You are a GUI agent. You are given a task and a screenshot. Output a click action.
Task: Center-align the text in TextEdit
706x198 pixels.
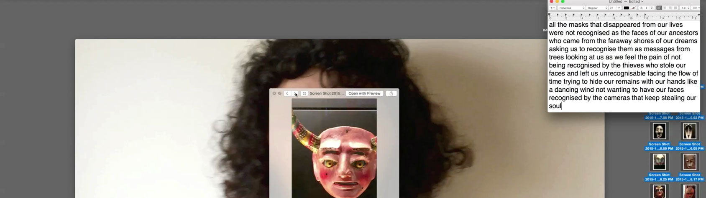(x=665, y=8)
